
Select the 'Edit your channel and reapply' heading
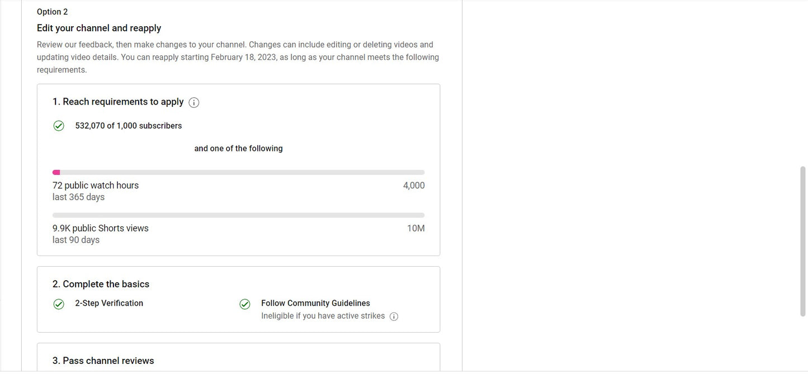tap(99, 28)
